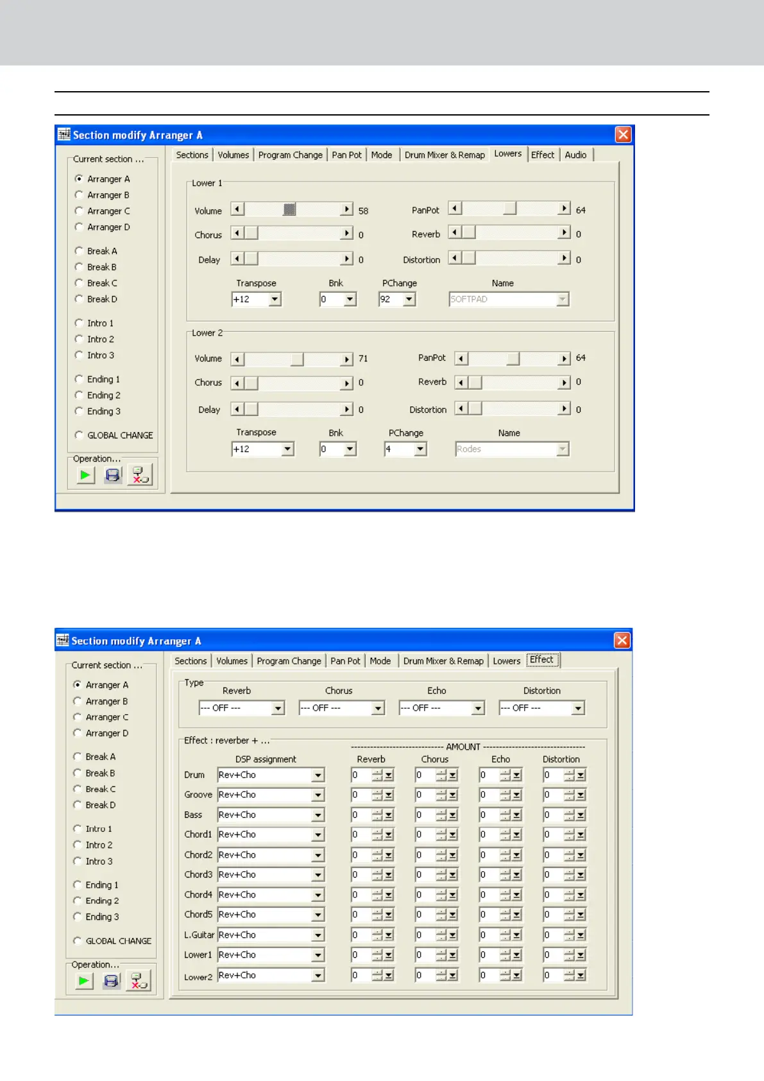Click Lower 2 Chorus slider left arrow
Viewport: 764px width, 1081px height.
coord(237,383)
